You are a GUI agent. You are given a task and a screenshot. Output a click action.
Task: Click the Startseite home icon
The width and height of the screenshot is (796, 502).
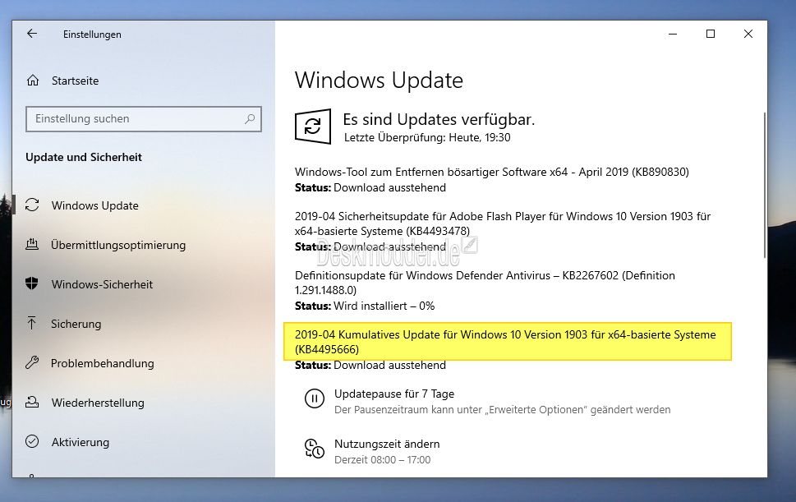tap(33, 81)
